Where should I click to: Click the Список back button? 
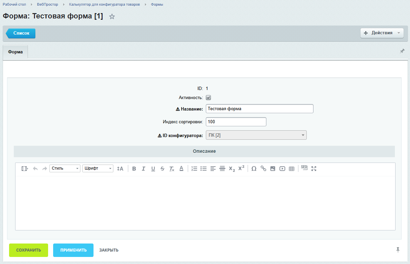[21, 33]
